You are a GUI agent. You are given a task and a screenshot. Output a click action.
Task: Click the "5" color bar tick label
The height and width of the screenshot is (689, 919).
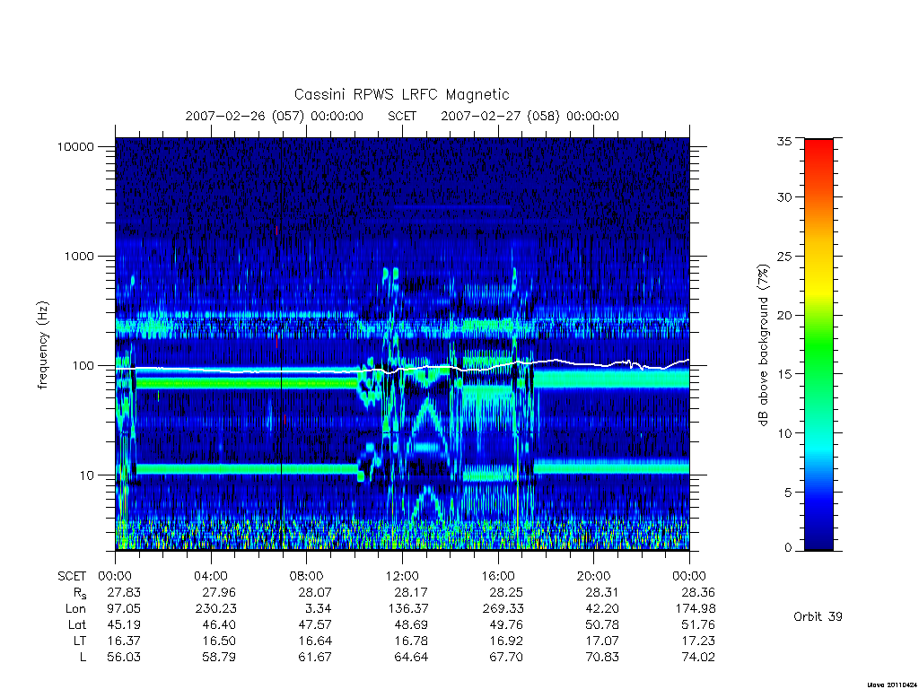[x=788, y=493]
